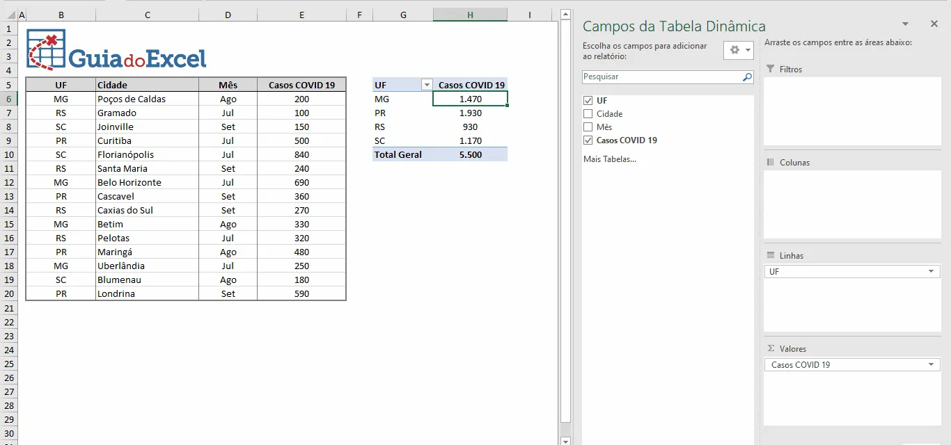951x445 pixels.
Task: Click the Guia do Excel logo
Action: [x=116, y=50]
